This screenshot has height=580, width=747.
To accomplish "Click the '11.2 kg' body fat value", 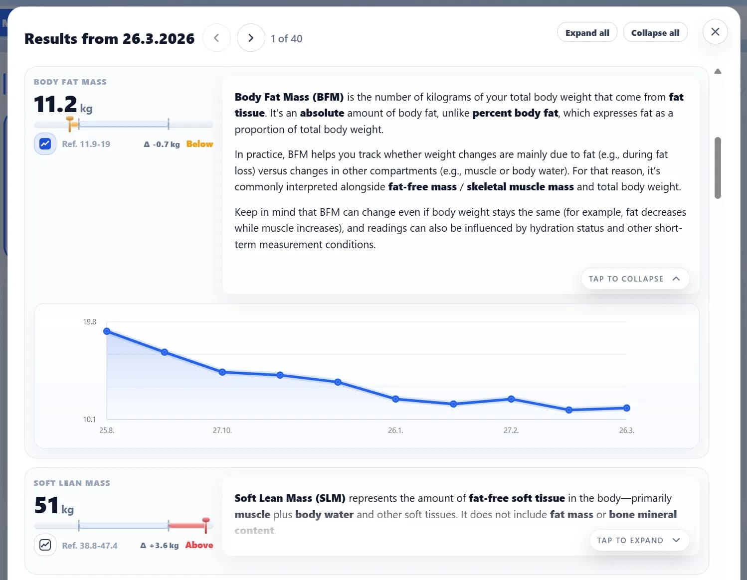I will tap(63, 105).
